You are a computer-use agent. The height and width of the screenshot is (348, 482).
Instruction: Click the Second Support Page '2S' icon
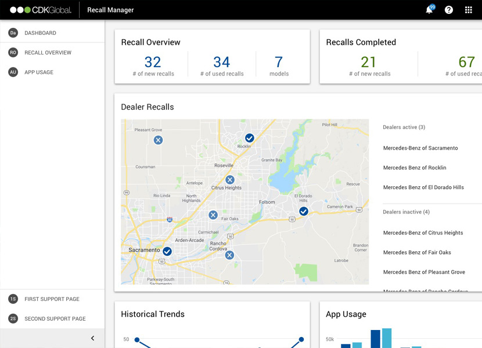click(13, 318)
